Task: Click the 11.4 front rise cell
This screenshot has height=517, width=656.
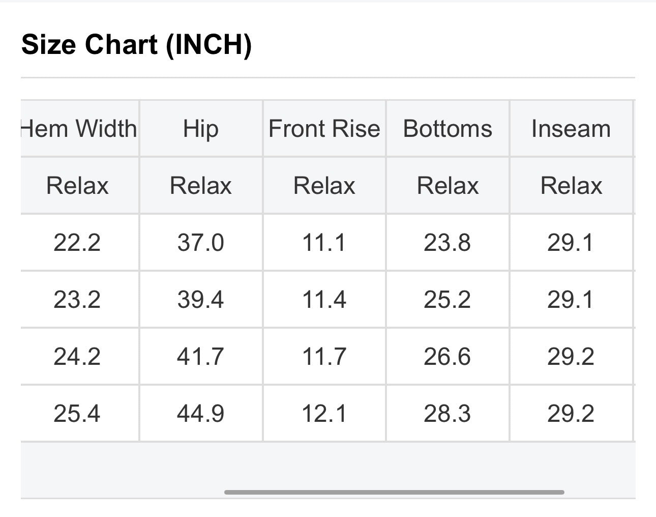Action: point(324,299)
